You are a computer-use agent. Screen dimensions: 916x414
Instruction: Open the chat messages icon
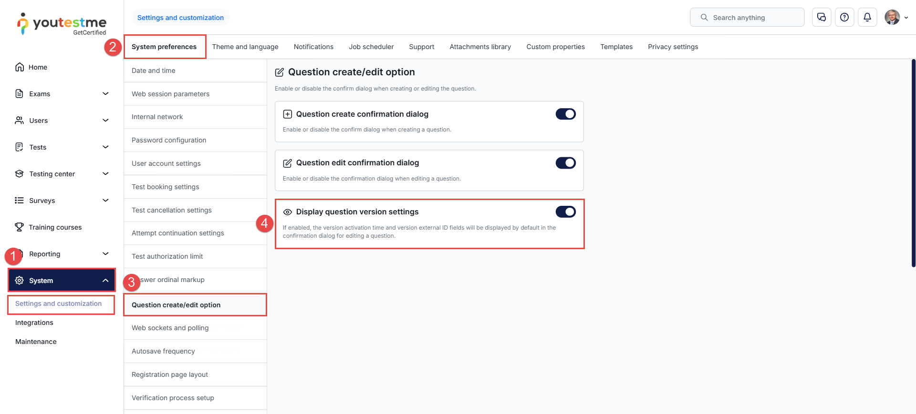pos(822,17)
